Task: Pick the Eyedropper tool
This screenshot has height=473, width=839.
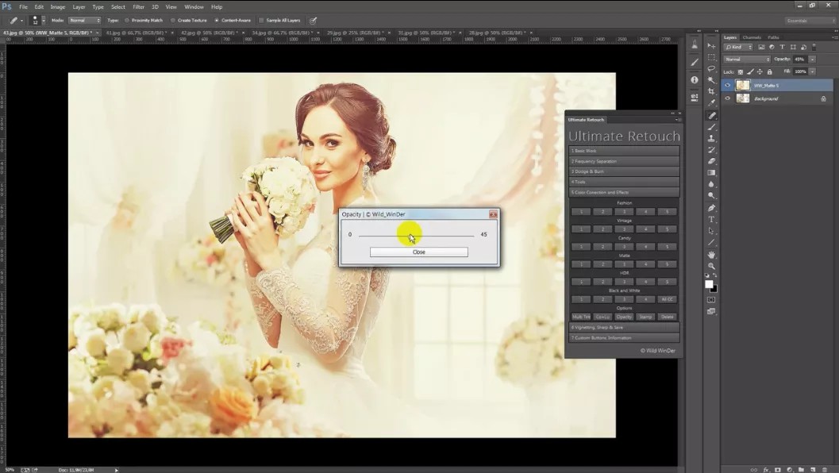Action: (712, 103)
